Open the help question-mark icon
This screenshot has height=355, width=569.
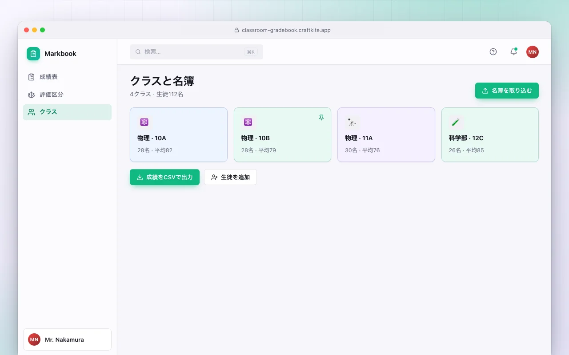(x=493, y=51)
